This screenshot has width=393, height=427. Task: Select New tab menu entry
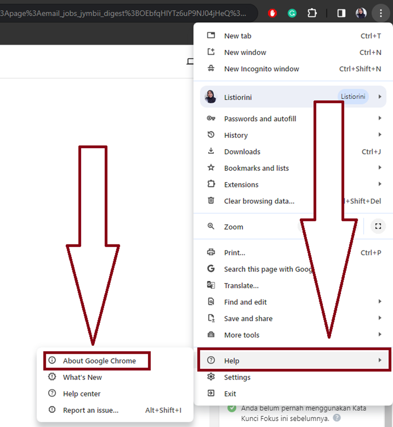[x=294, y=36]
